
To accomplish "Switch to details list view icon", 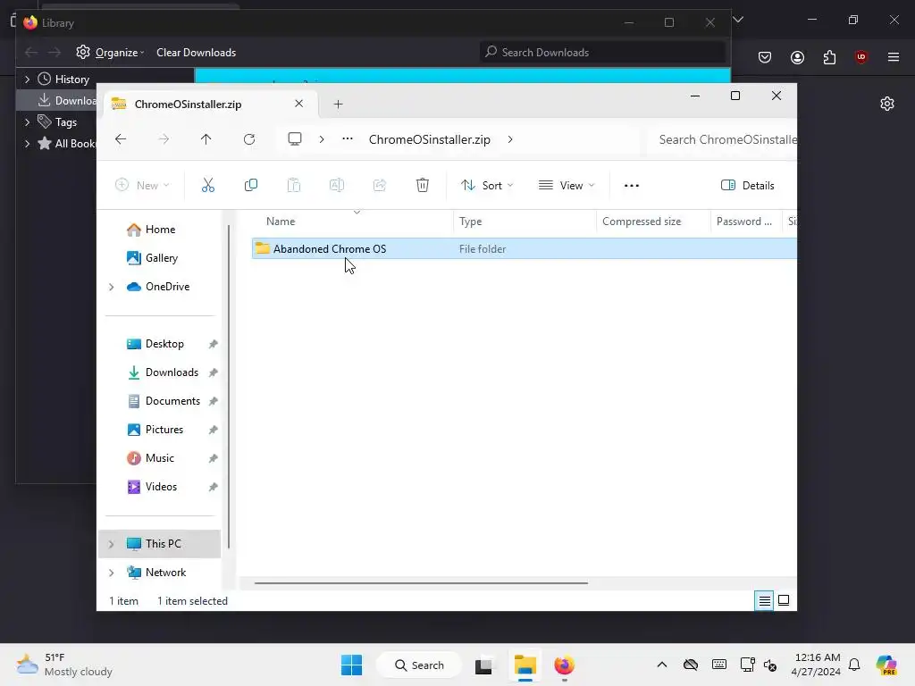I will tap(764, 600).
